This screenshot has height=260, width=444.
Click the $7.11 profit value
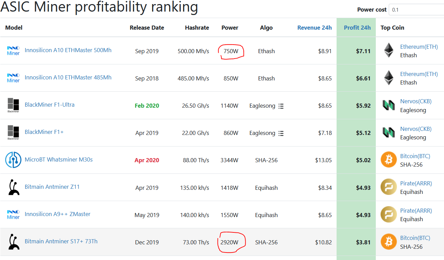point(364,51)
